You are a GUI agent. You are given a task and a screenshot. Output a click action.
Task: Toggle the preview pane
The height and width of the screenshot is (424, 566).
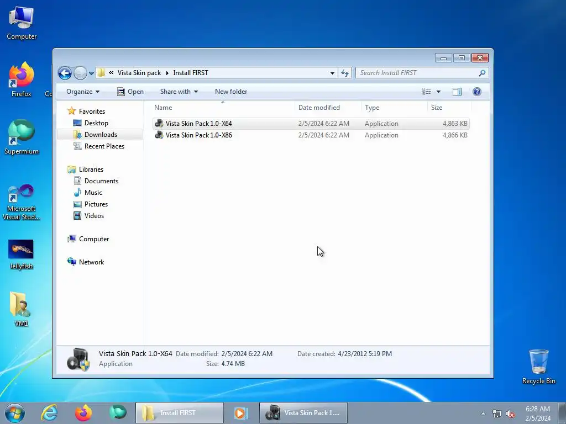[457, 92]
